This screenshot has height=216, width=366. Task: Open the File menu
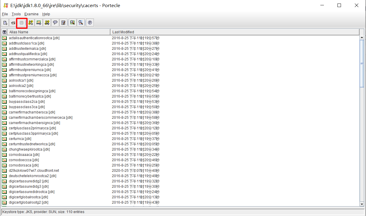[5, 14]
